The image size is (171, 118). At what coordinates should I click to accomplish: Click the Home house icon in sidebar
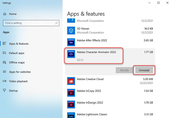point(5,14)
